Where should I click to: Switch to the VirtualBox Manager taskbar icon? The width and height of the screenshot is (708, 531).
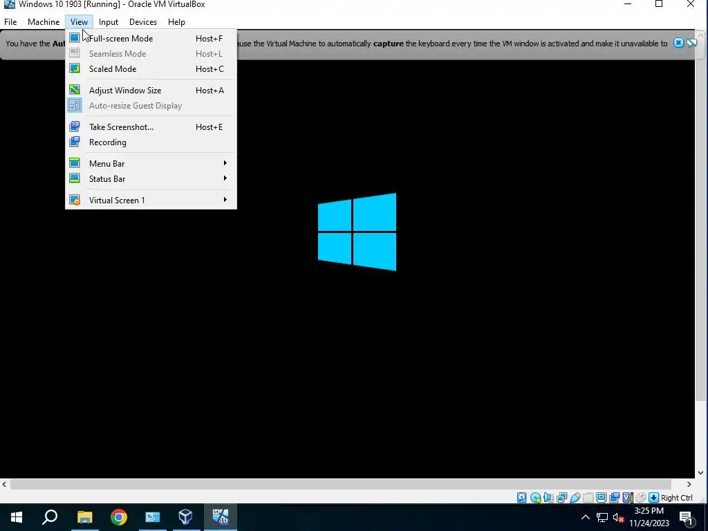(185, 517)
